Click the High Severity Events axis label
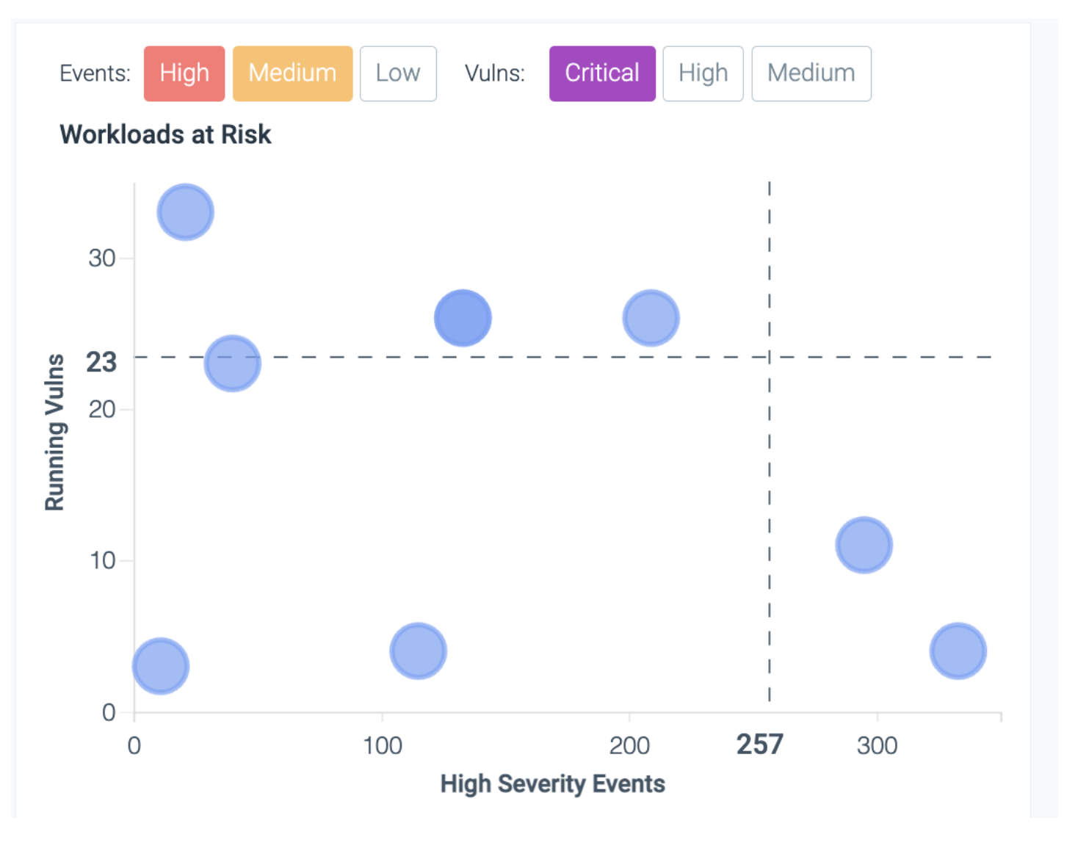 553,783
